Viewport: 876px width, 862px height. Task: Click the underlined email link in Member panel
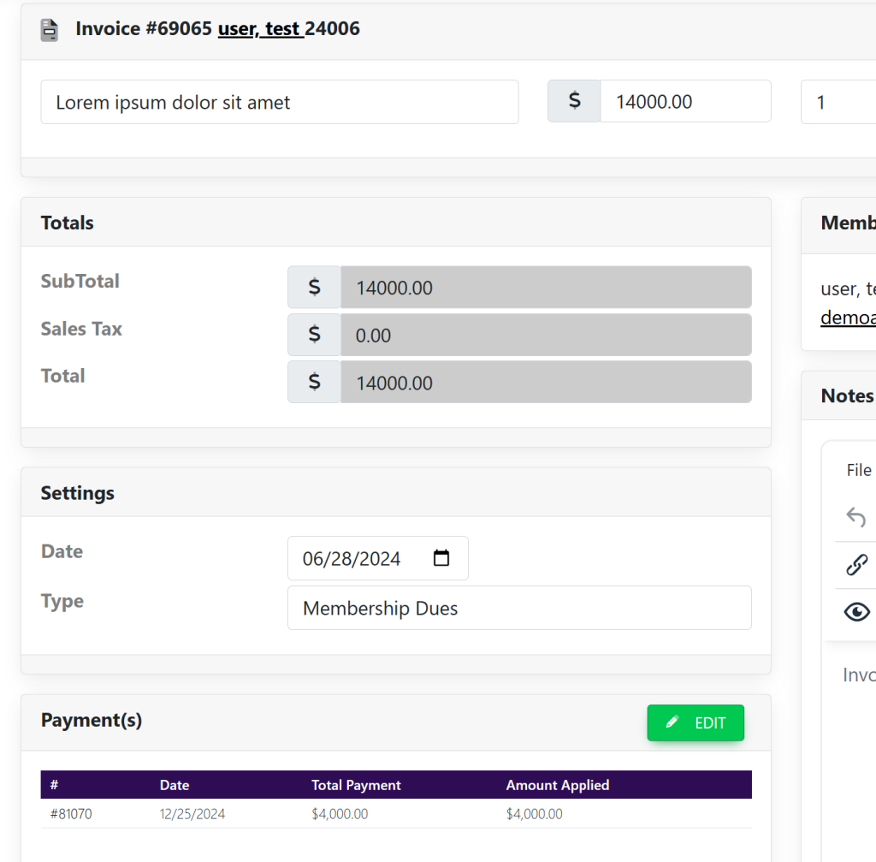click(847, 318)
